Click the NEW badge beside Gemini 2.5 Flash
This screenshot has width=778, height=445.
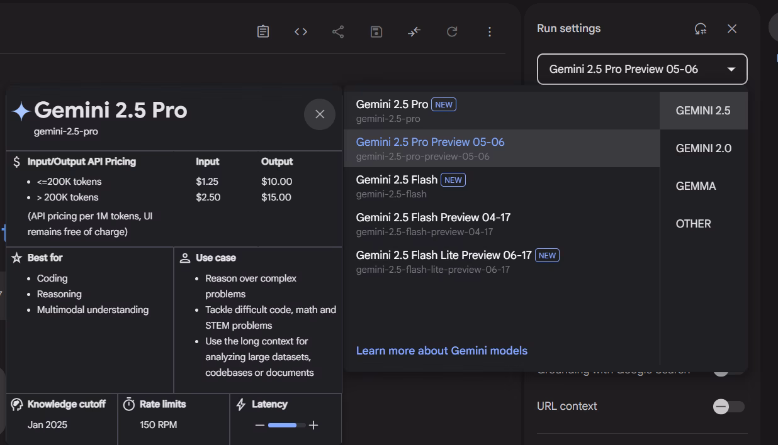tap(453, 180)
